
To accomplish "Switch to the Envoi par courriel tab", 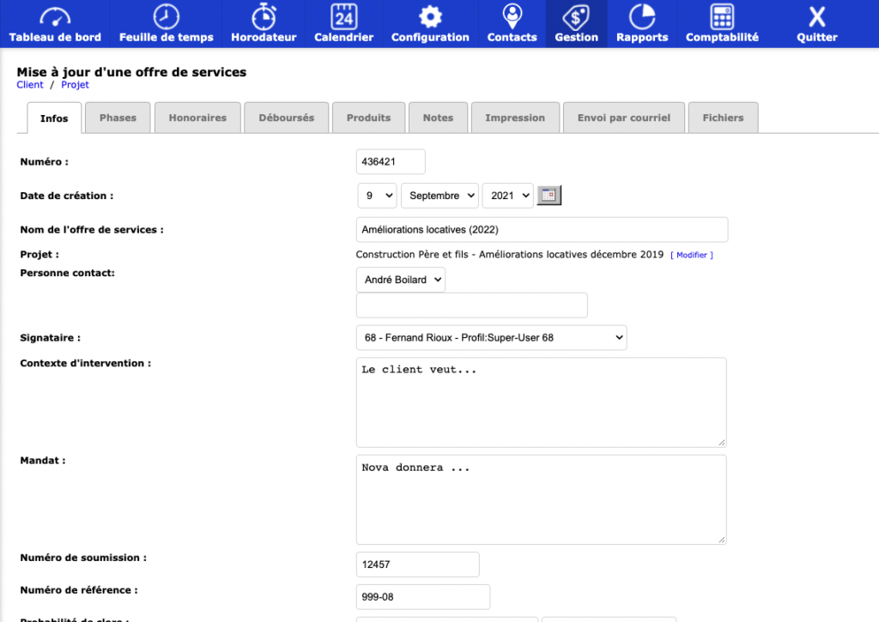I will coord(623,118).
